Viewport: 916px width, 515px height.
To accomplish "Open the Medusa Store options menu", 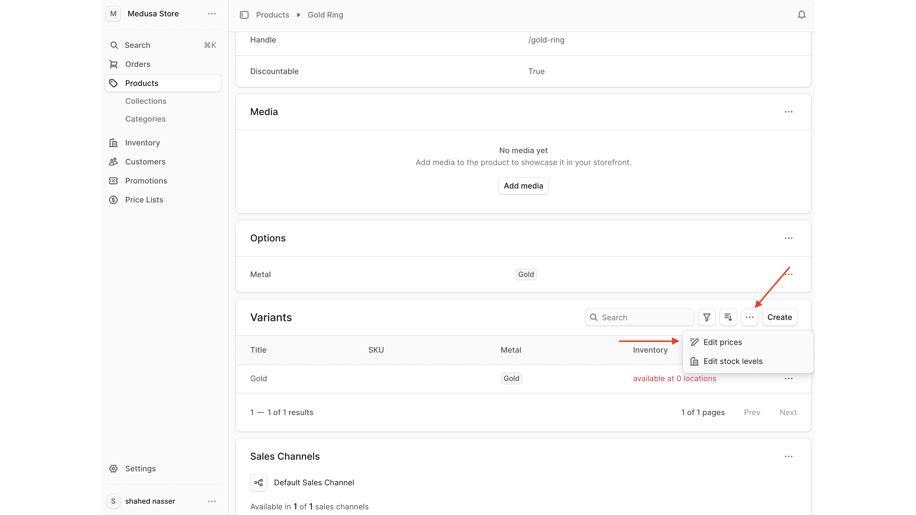I will 212,13.
